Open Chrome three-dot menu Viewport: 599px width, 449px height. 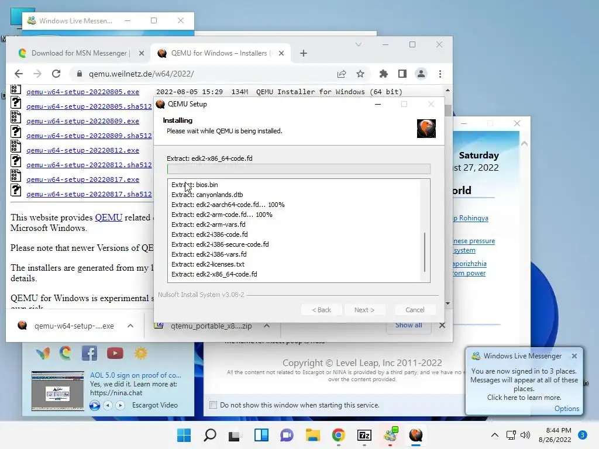point(440,74)
